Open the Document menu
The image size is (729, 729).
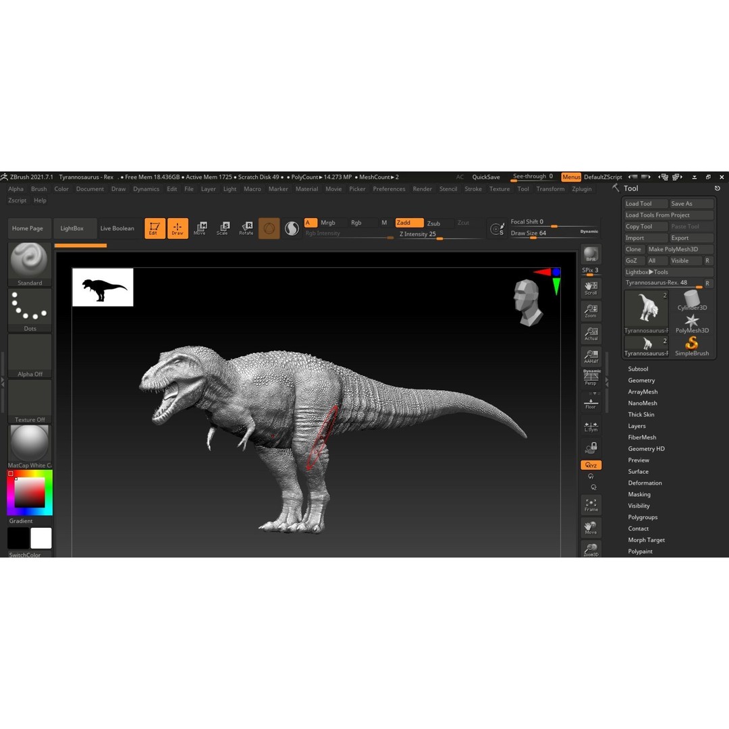click(90, 189)
